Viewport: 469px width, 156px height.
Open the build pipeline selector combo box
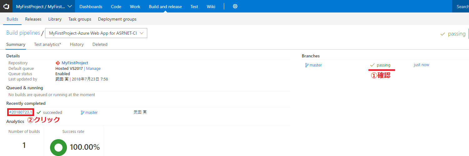click(96, 33)
